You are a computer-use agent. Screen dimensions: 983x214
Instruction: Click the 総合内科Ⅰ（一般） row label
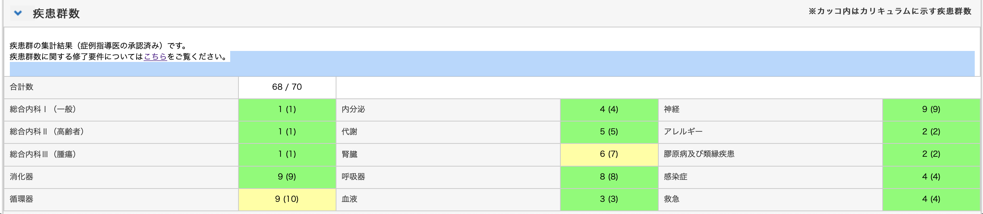point(43,109)
